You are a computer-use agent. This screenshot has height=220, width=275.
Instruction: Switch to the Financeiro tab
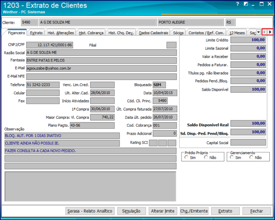(16, 33)
